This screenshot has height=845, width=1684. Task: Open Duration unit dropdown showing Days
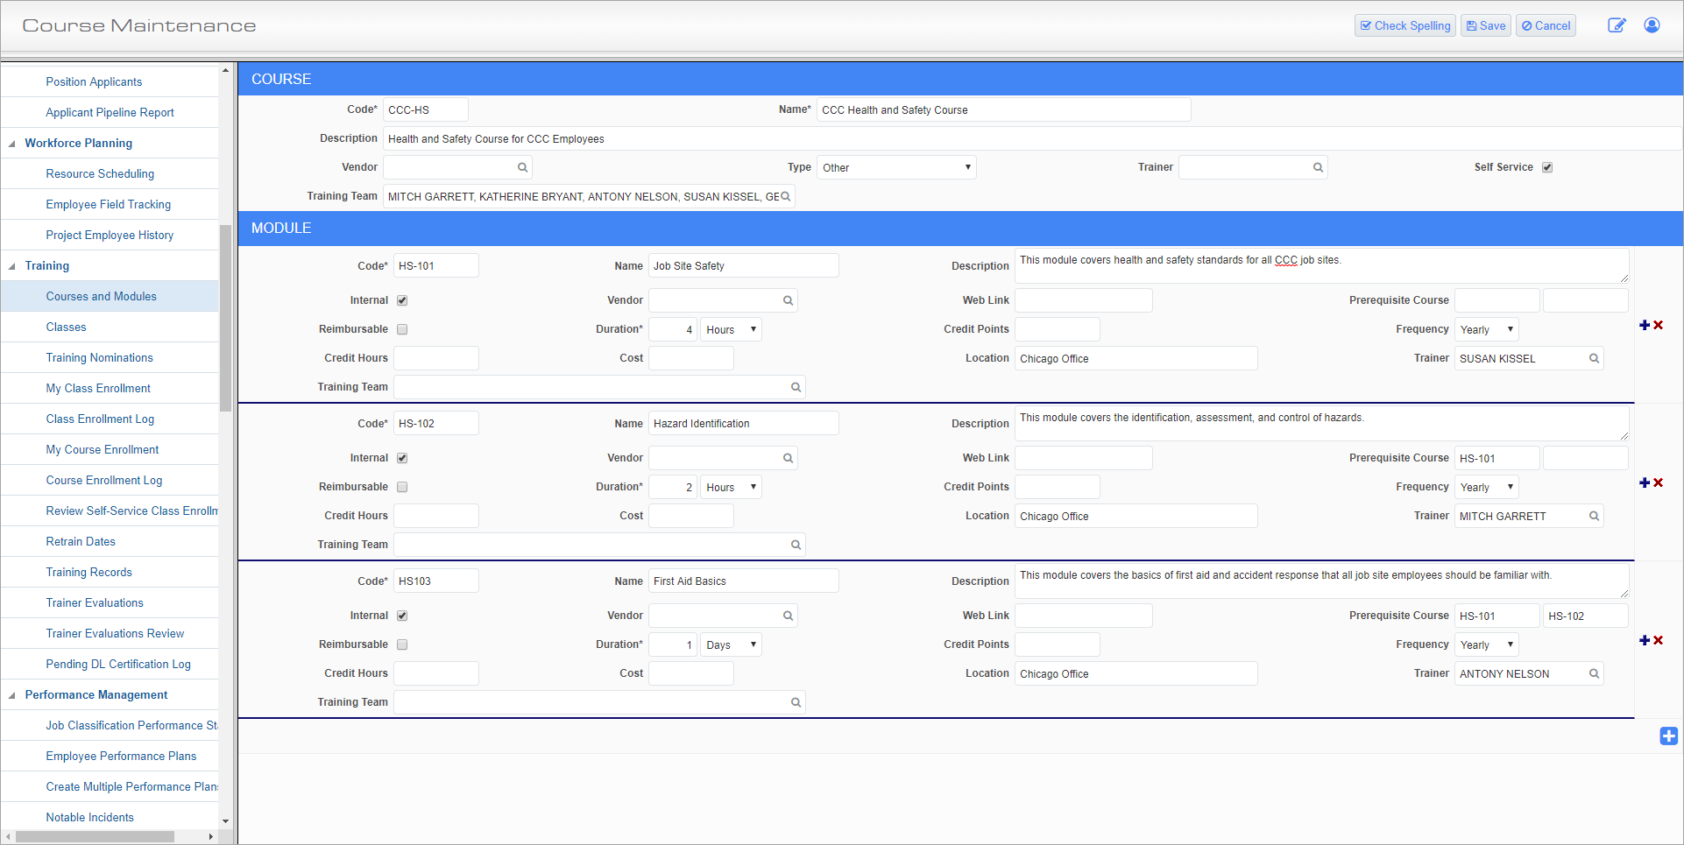coord(731,644)
